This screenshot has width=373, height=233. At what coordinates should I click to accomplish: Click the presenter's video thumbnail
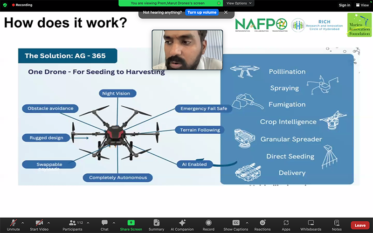click(186, 50)
